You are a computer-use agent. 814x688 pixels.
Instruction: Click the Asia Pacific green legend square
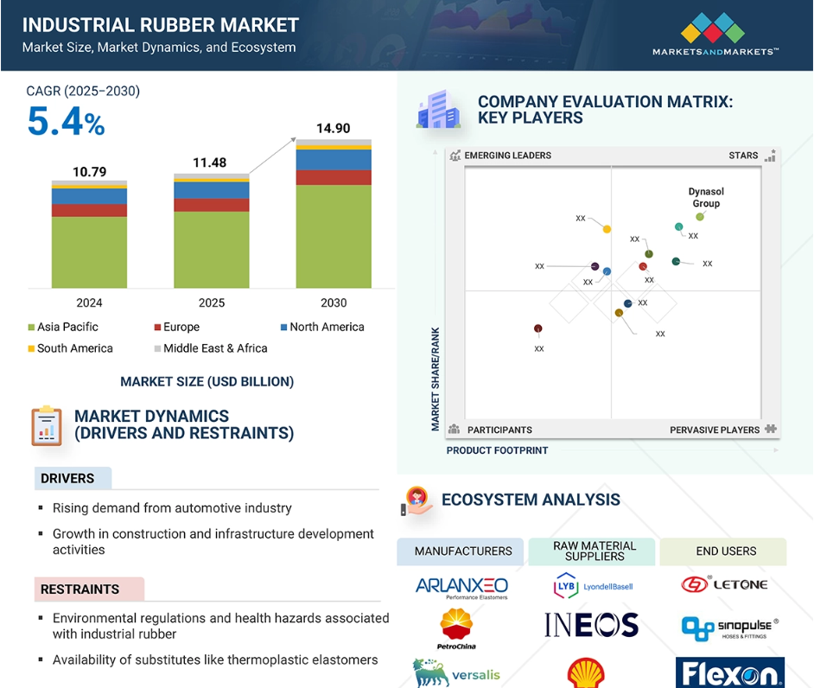point(31,327)
